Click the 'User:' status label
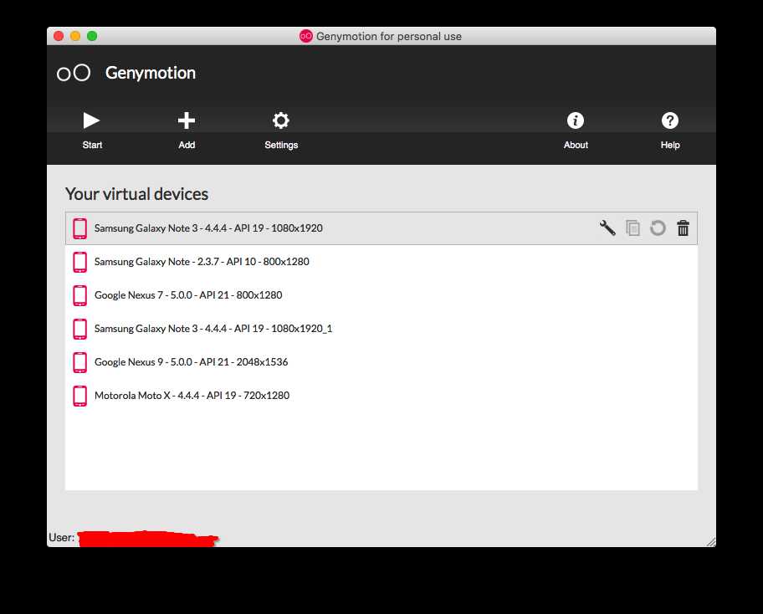This screenshot has width=763, height=614. (x=61, y=538)
